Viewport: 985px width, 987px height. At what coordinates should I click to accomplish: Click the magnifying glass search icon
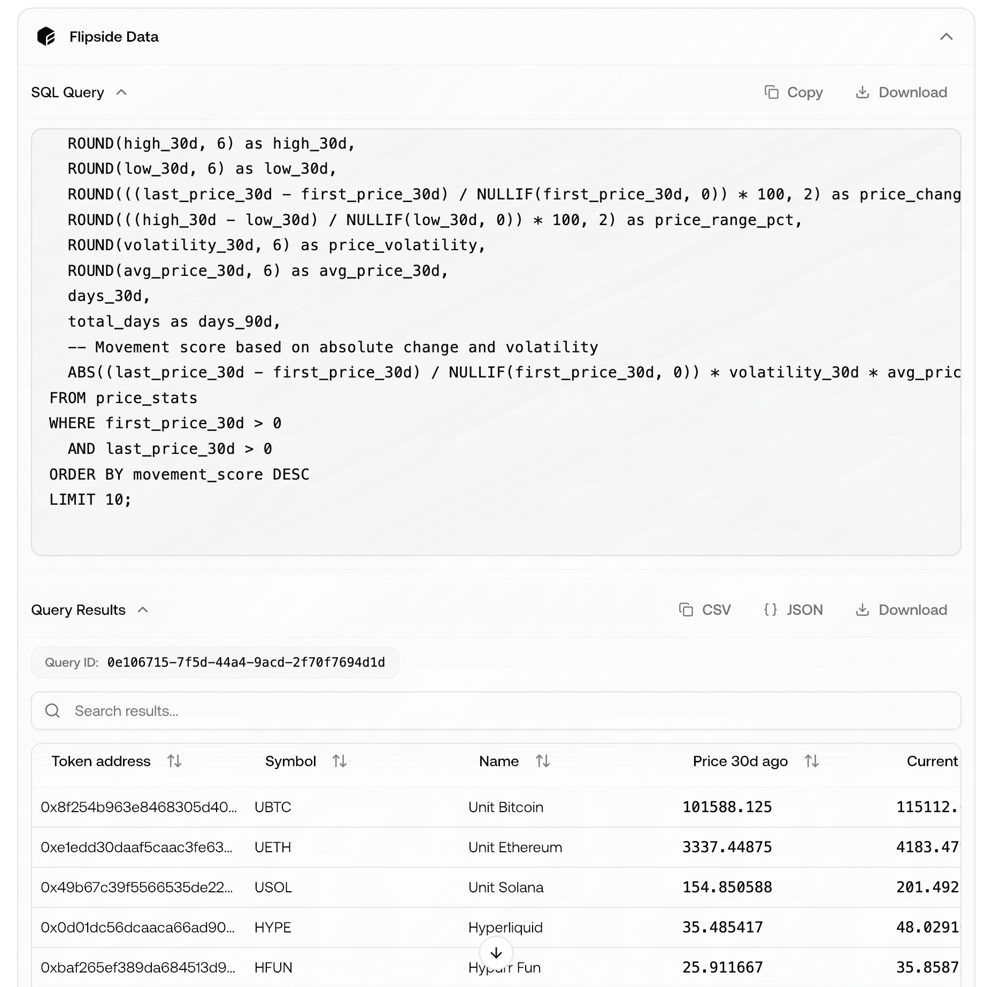[x=53, y=711]
